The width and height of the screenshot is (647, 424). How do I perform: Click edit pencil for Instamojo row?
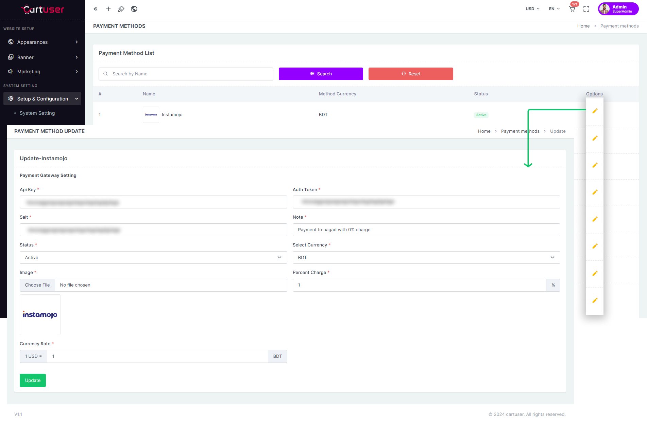(x=595, y=111)
